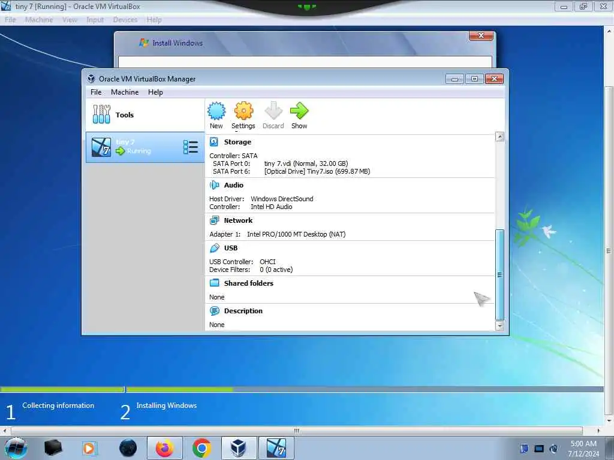The height and width of the screenshot is (460, 614).
Task: Click the USB section icon
Action: [x=214, y=248]
